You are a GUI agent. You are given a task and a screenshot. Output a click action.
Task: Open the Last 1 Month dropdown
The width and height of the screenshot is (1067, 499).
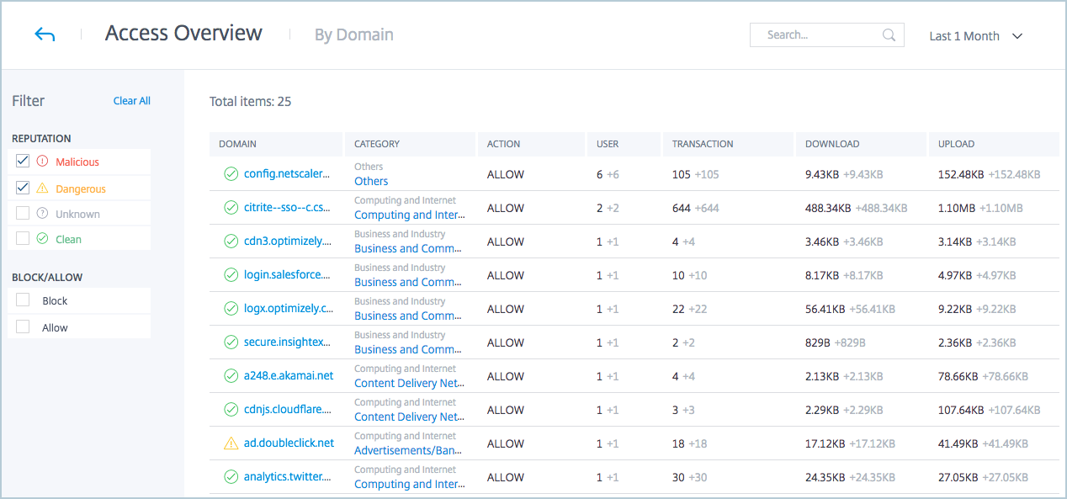(975, 36)
